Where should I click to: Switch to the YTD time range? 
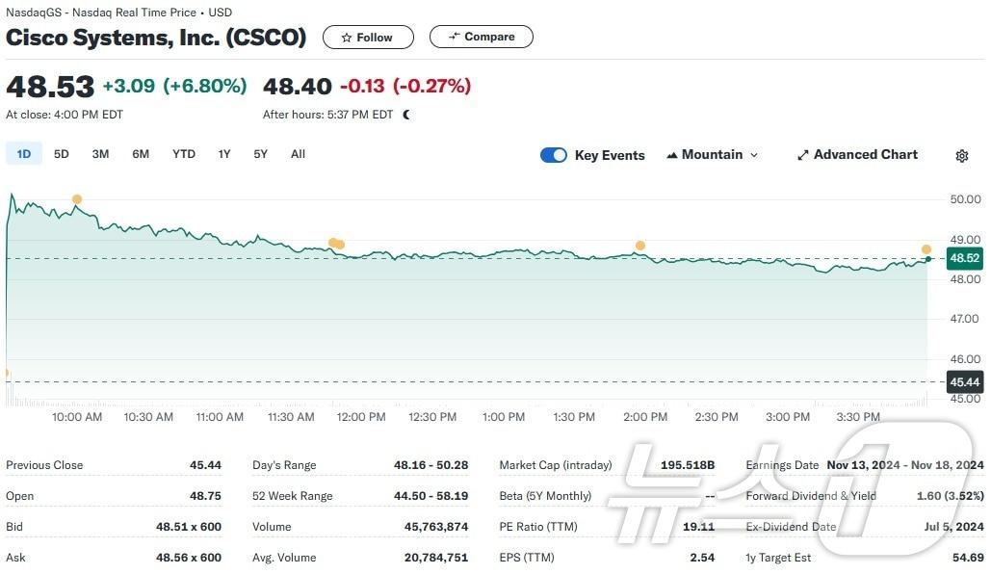pos(183,154)
